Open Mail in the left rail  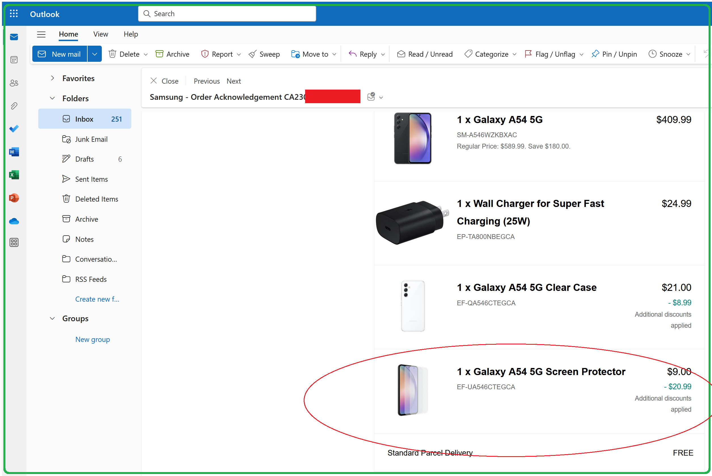pos(14,37)
